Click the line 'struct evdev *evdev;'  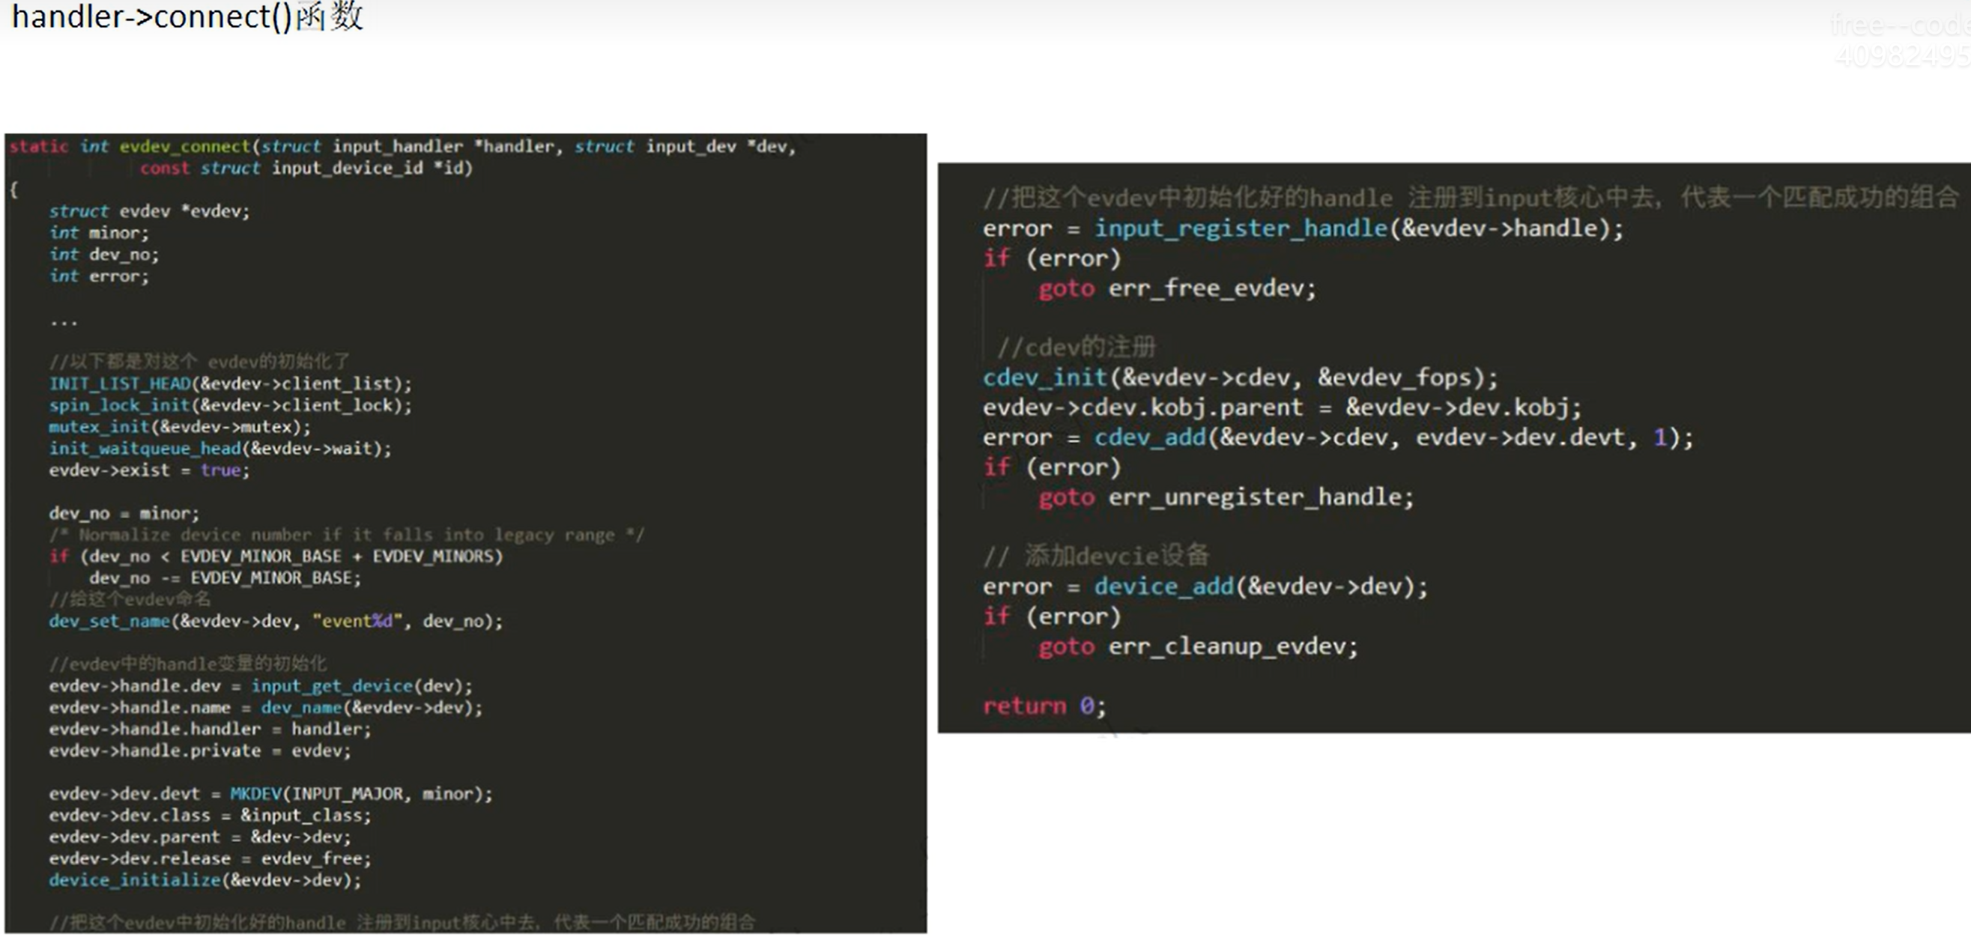coord(149,211)
